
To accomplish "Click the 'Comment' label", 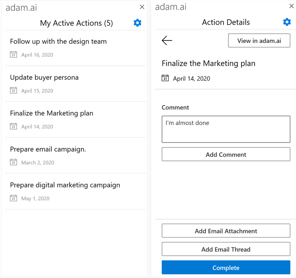I will [175, 107].
